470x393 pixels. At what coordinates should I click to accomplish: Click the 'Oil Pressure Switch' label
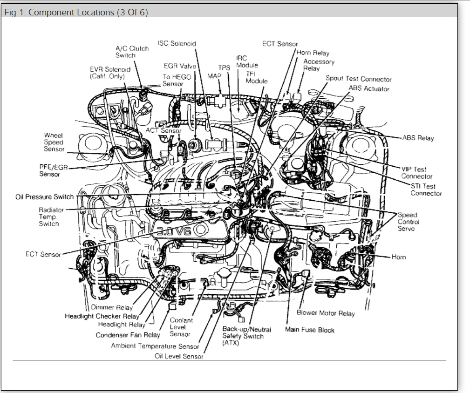pos(45,197)
